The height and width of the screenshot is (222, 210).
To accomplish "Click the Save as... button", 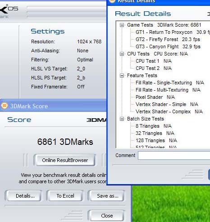I will 107,196.
